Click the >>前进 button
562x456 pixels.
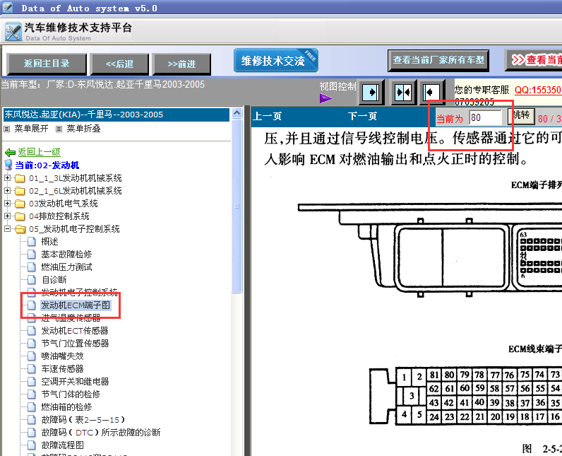[181, 64]
